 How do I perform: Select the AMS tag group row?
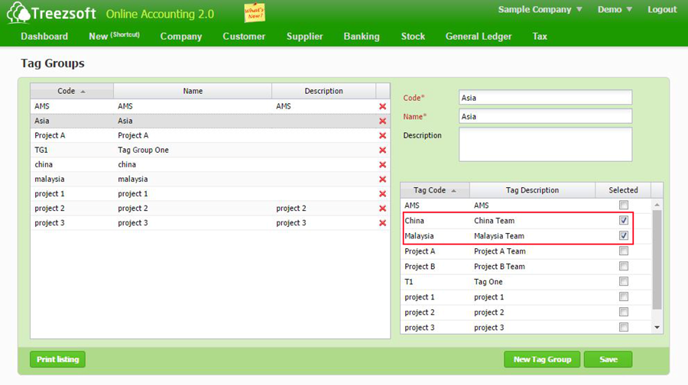point(209,106)
